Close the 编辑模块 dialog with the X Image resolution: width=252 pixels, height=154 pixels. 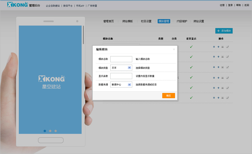(174, 49)
